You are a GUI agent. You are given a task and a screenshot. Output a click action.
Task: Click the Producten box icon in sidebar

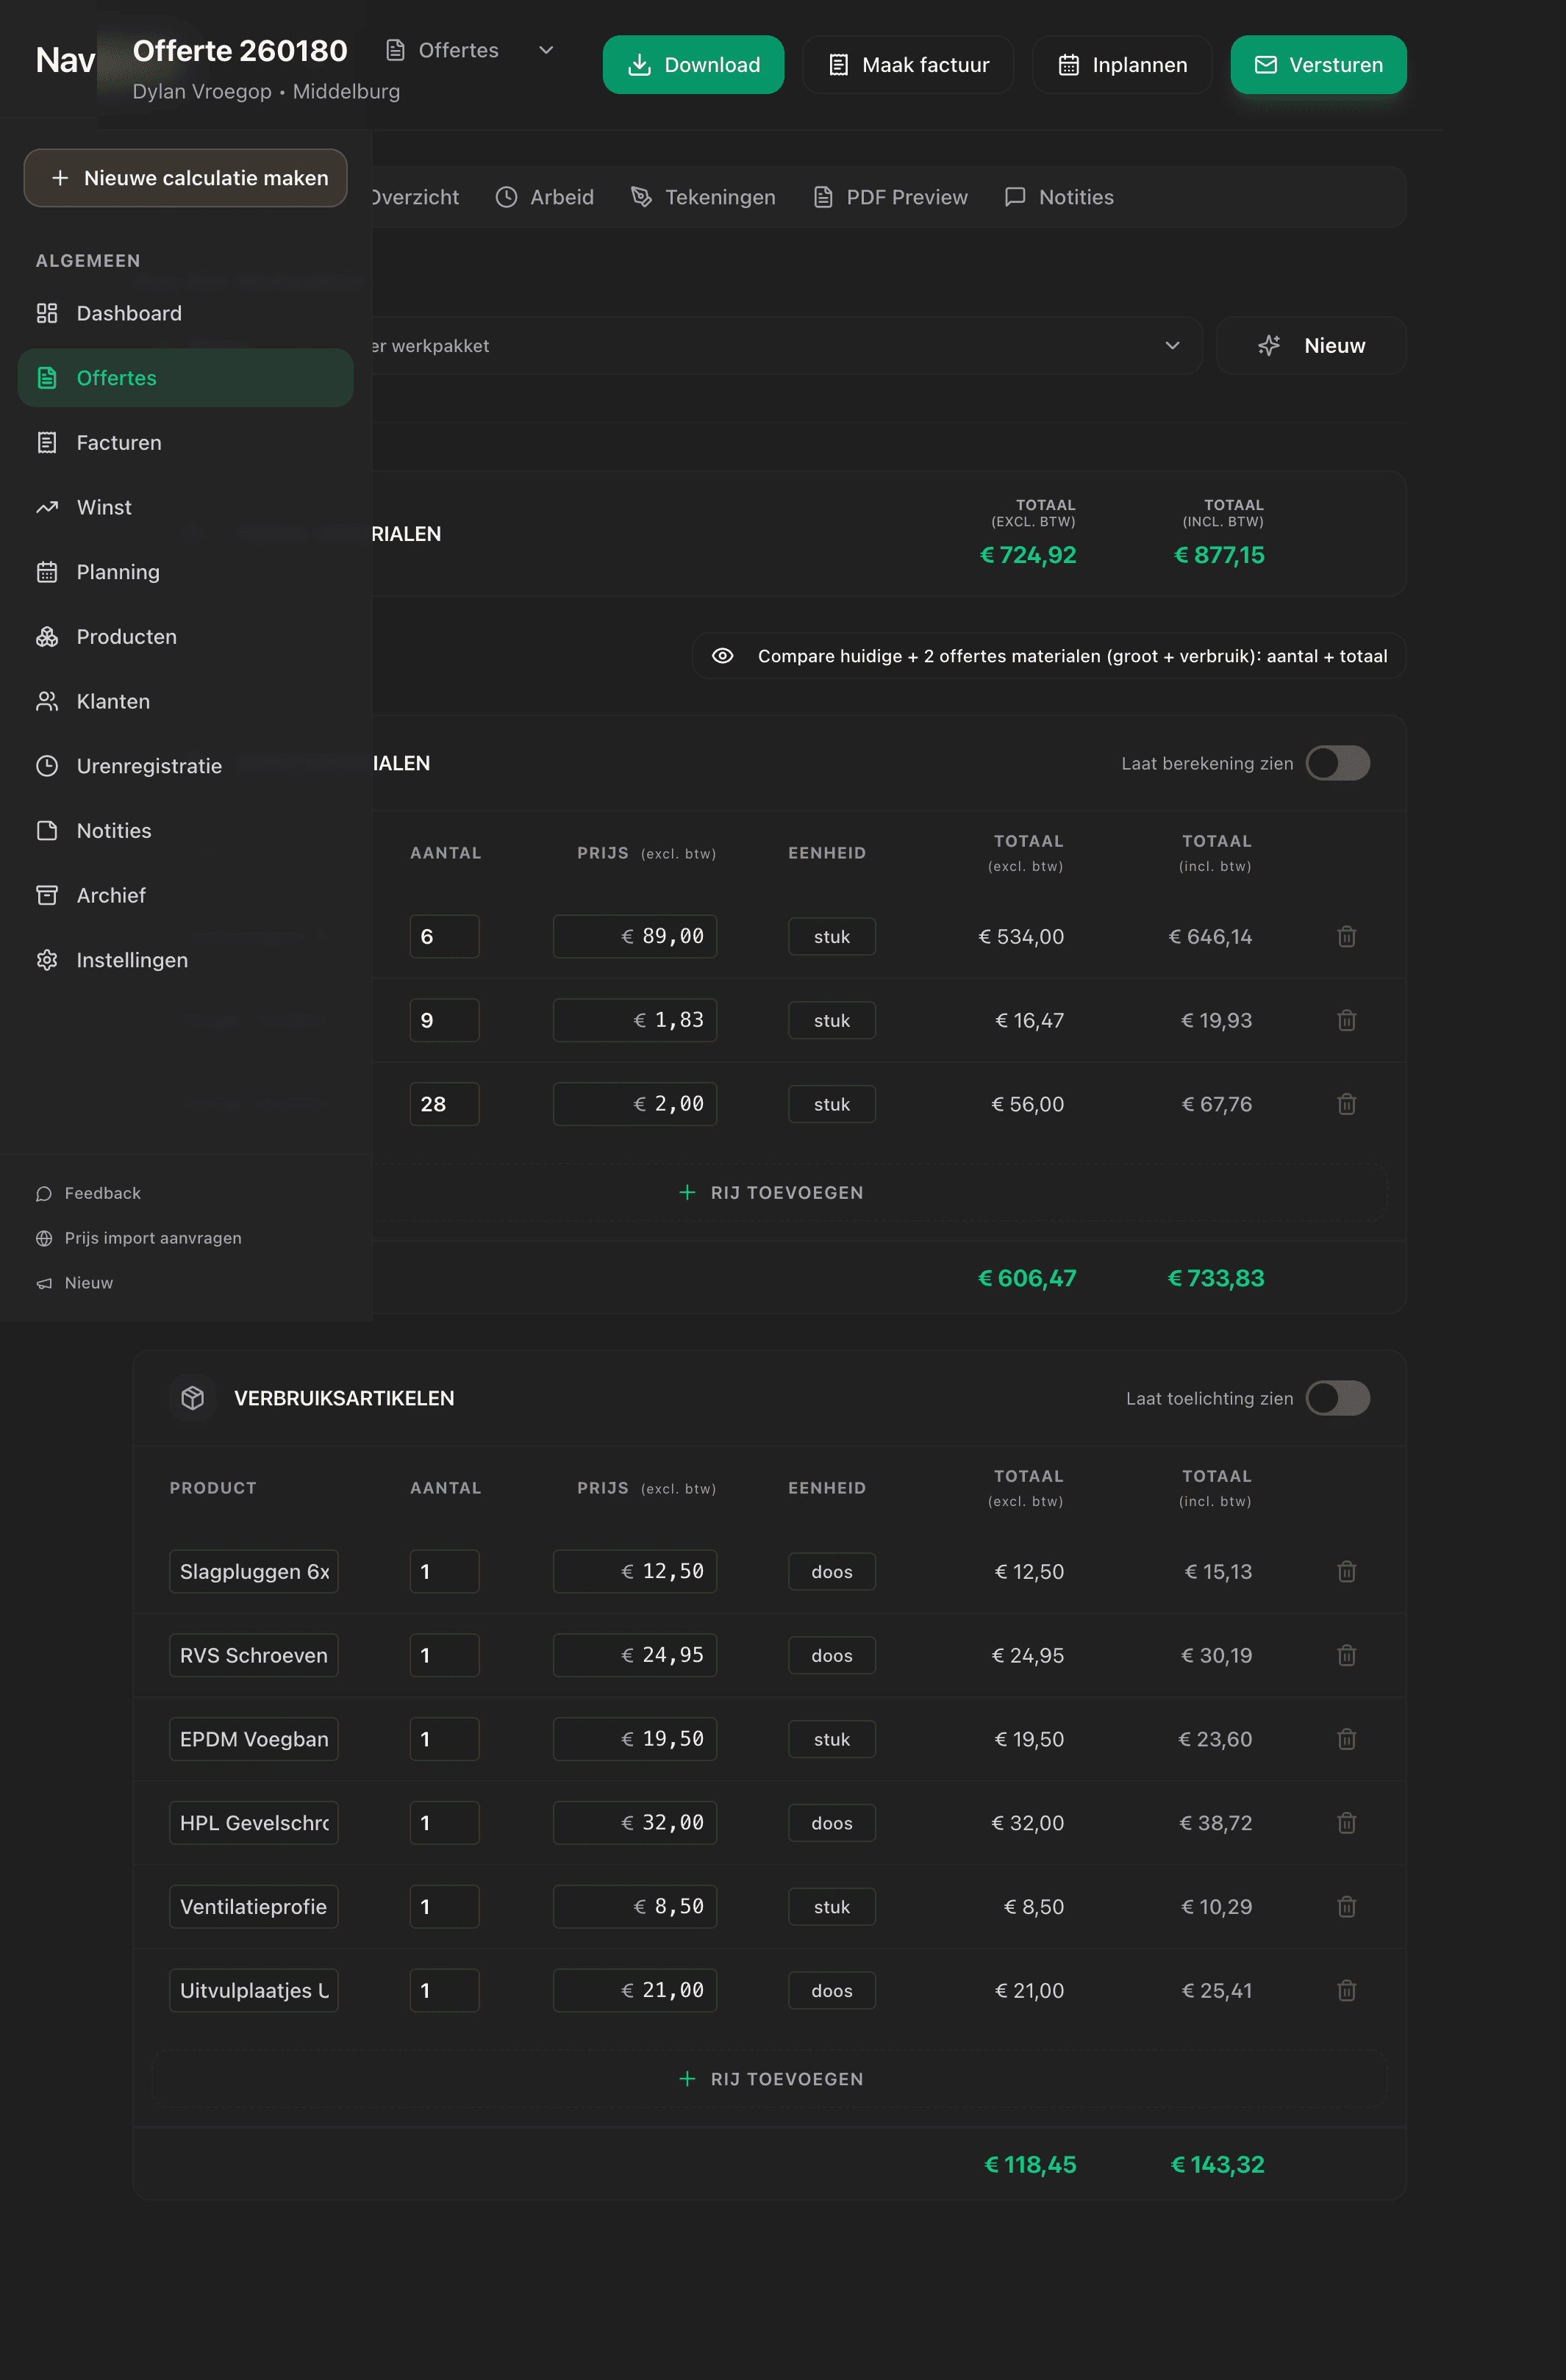pos(47,636)
